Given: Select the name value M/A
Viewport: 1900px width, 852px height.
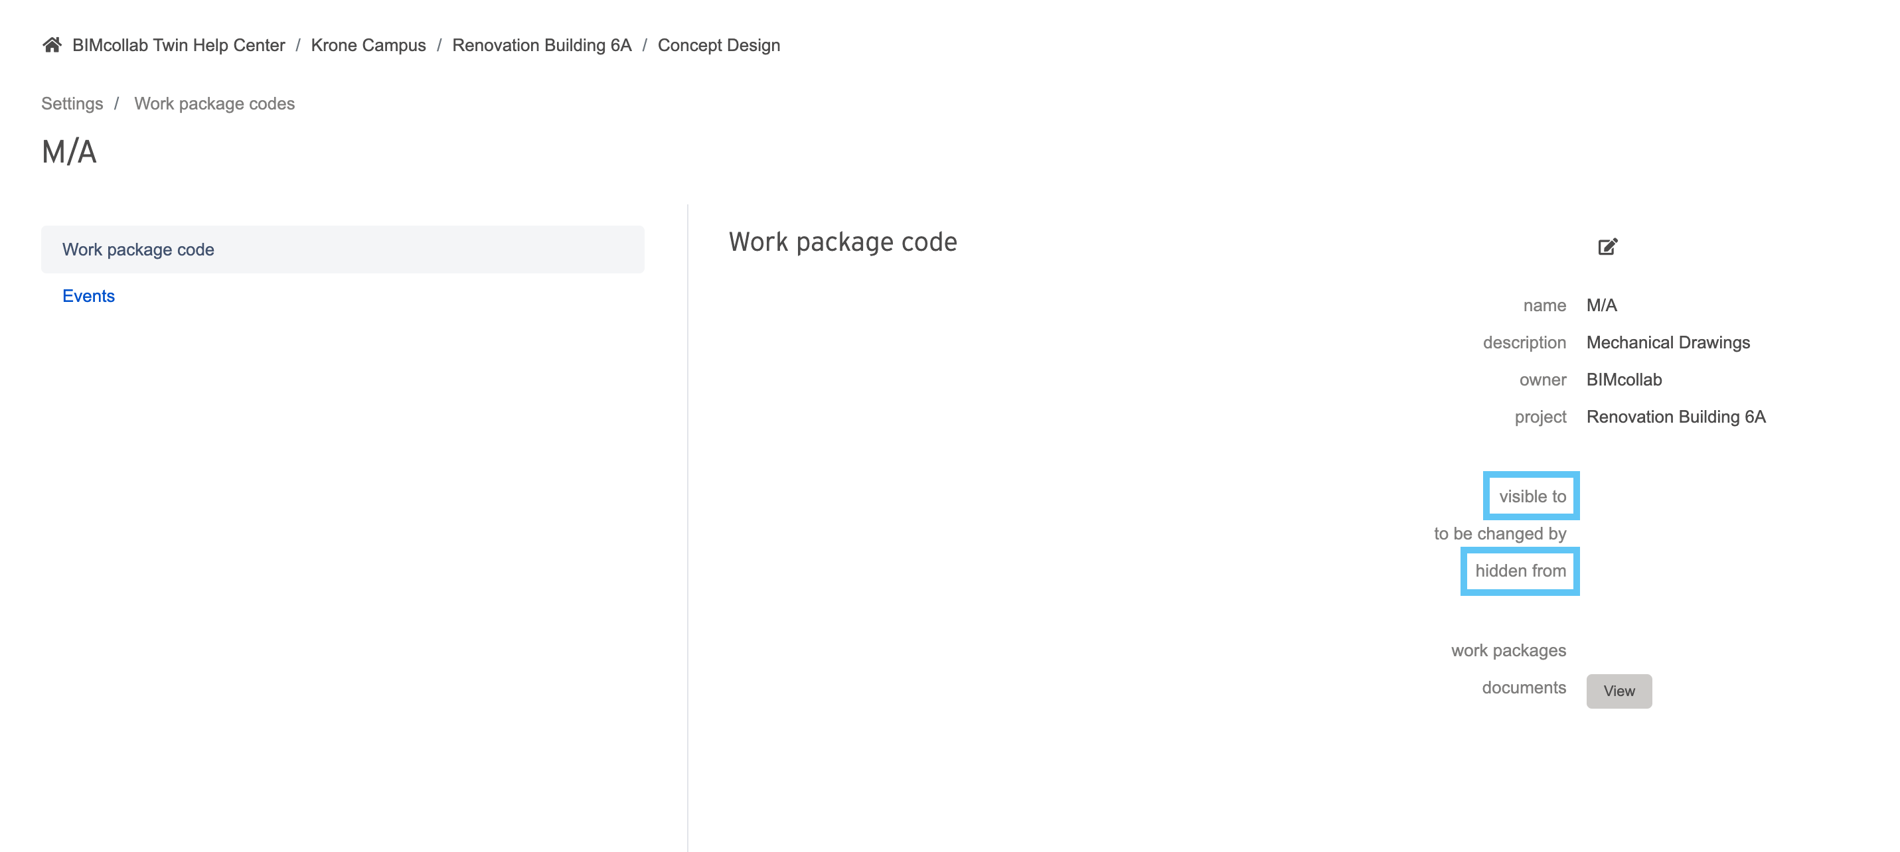Looking at the screenshot, I should coord(1602,305).
